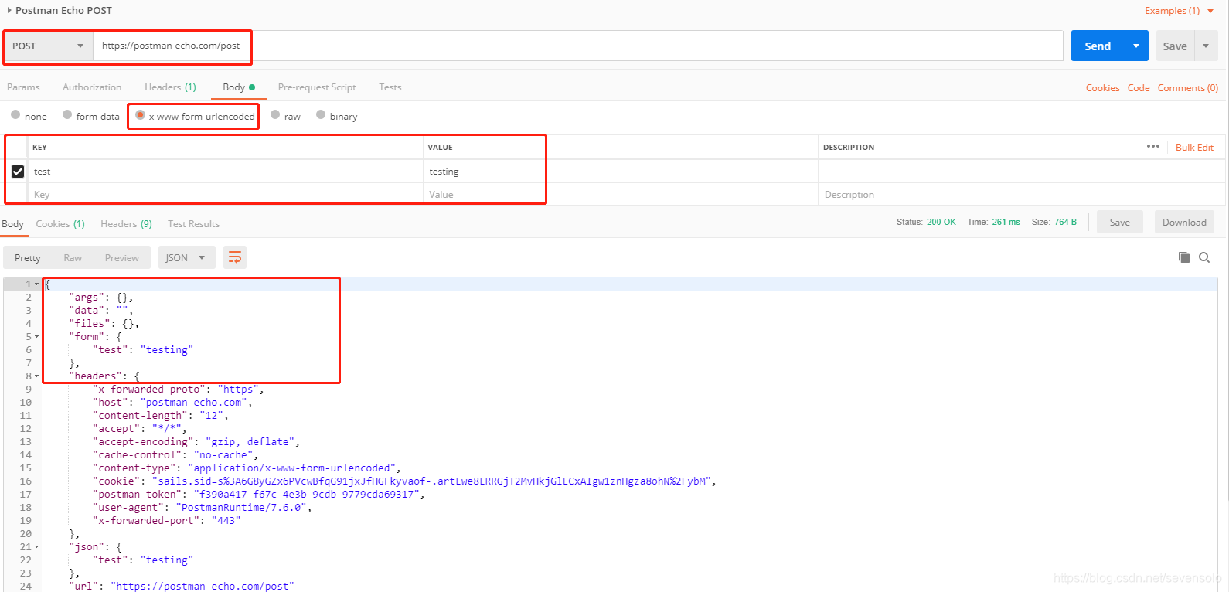Open the Examples (1) dropdown
The height and width of the screenshot is (592, 1229).
tap(1180, 10)
